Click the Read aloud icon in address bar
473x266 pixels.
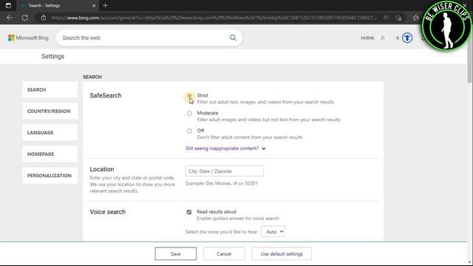(386, 18)
